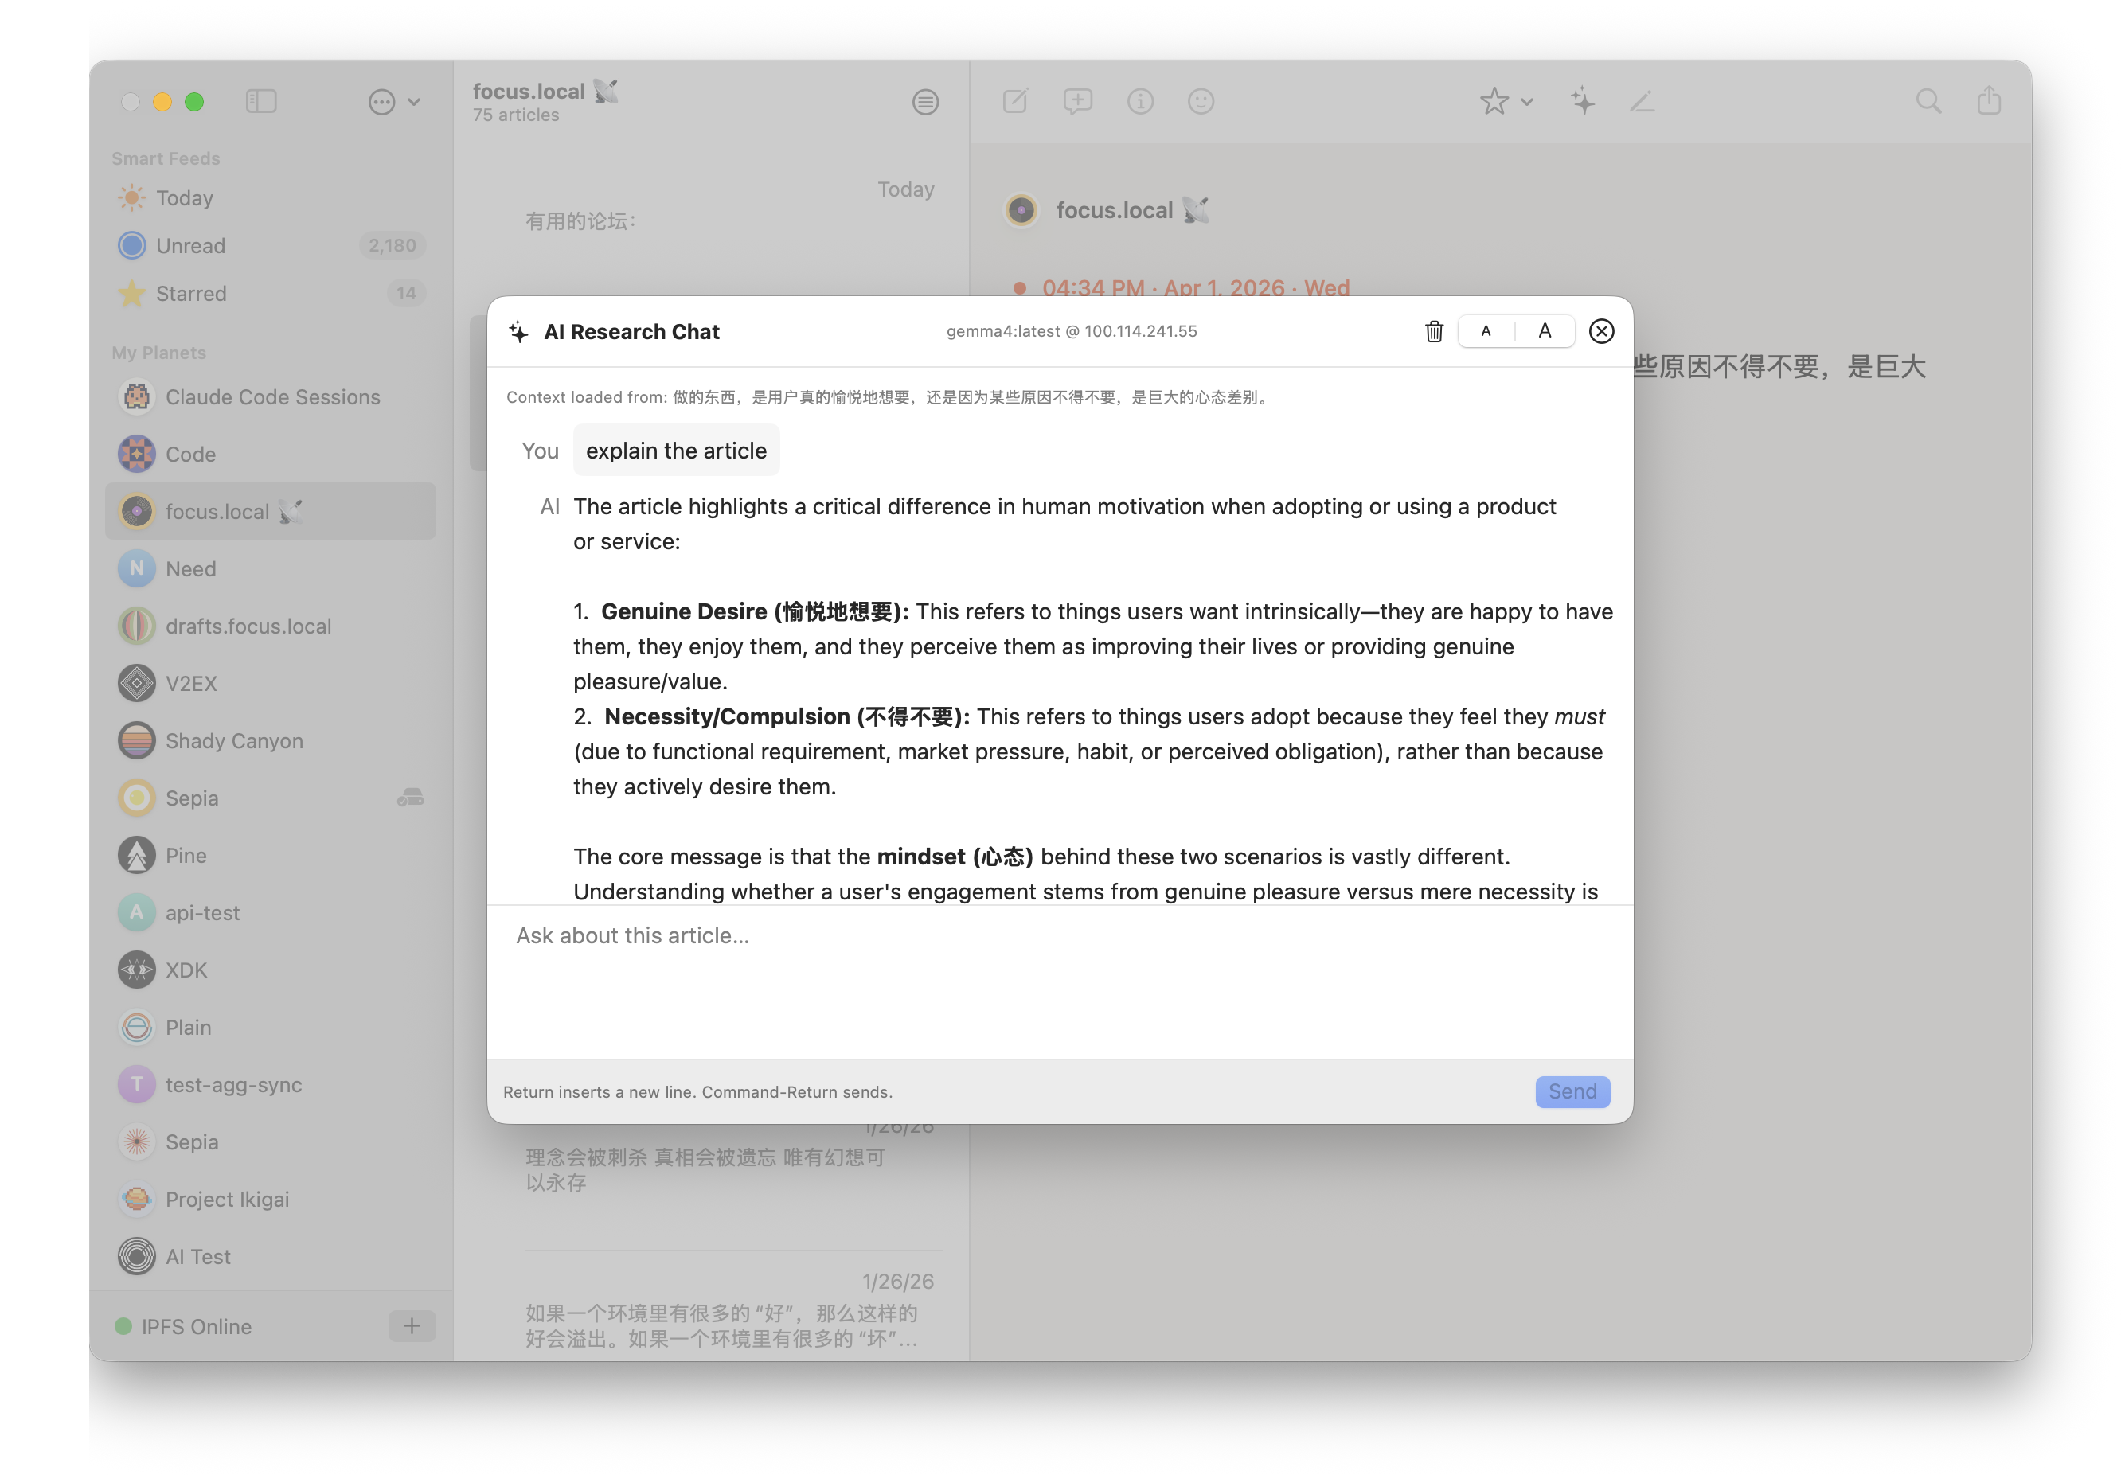The height and width of the screenshot is (1479, 2121).
Task: Open the article list filter icon
Action: coord(924,102)
